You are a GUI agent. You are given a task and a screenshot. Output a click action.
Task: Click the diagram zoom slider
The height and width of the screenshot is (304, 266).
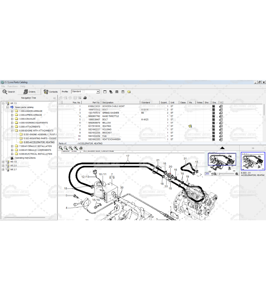pyautogui.click(x=226, y=174)
